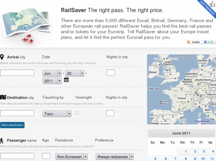The height and width of the screenshot is (161, 216).
Task: Click the SHARE label text
Action: click(196, 42)
